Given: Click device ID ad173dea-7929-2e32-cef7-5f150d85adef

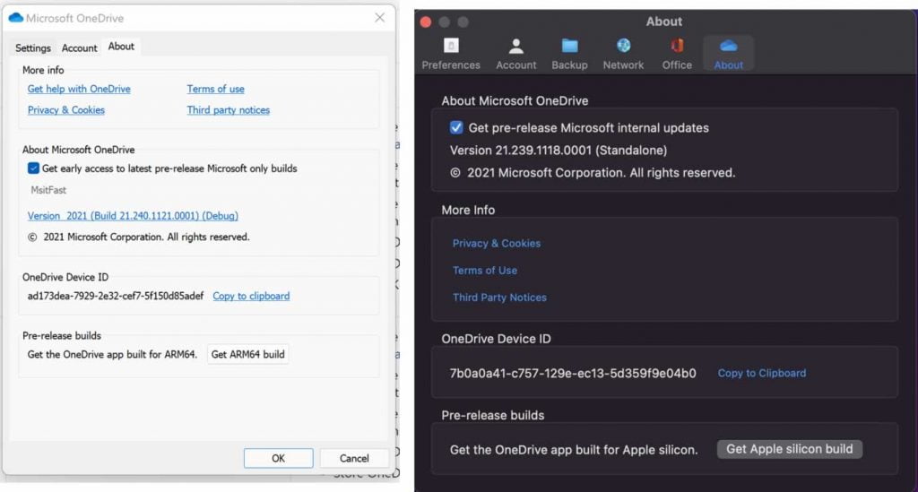Looking at the screenshot, I should pos(116,296).
